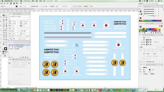
Task: Toggle visibility of the second layer
Action: (10, 47)
